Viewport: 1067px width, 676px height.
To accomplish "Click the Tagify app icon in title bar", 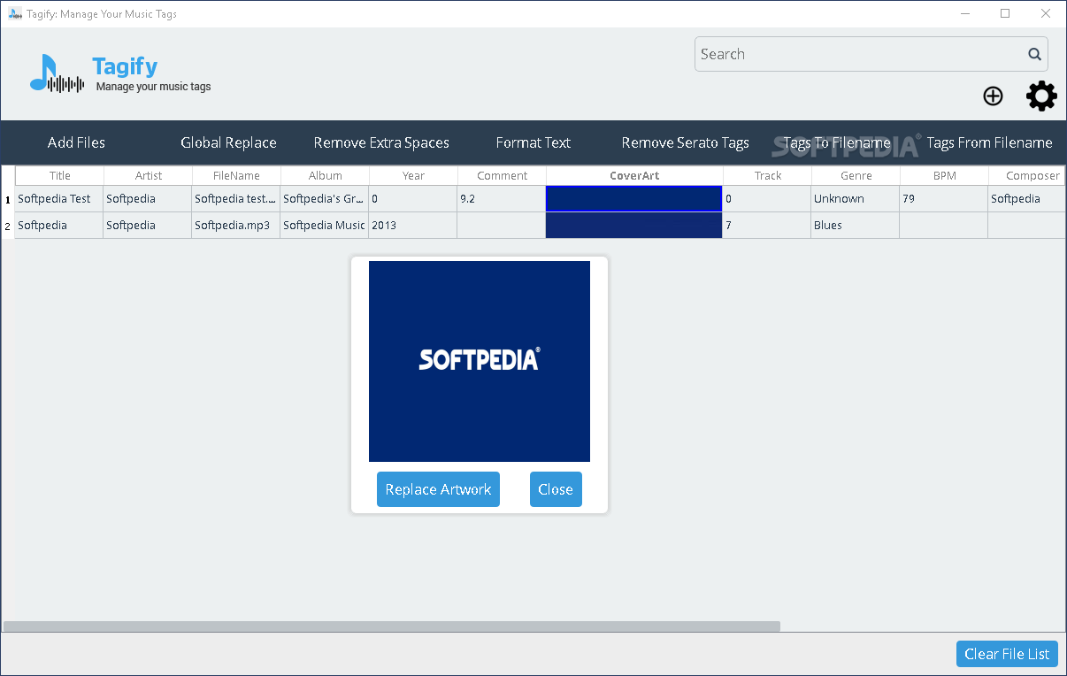I will [x=14, y=13].
